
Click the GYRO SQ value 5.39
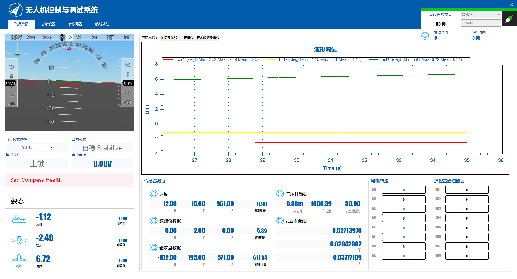coord(262,231)
